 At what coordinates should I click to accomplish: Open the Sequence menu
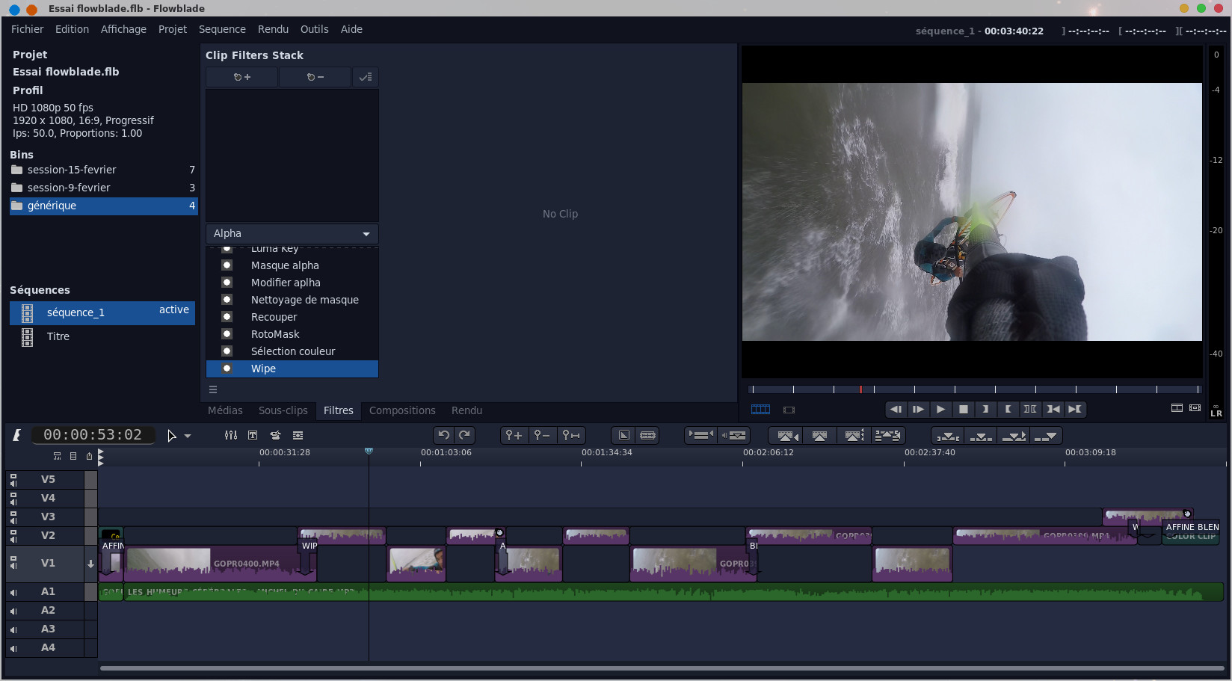tap(222, 29)
